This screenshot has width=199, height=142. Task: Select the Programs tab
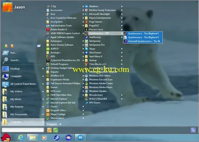click(x=52, y=124)
